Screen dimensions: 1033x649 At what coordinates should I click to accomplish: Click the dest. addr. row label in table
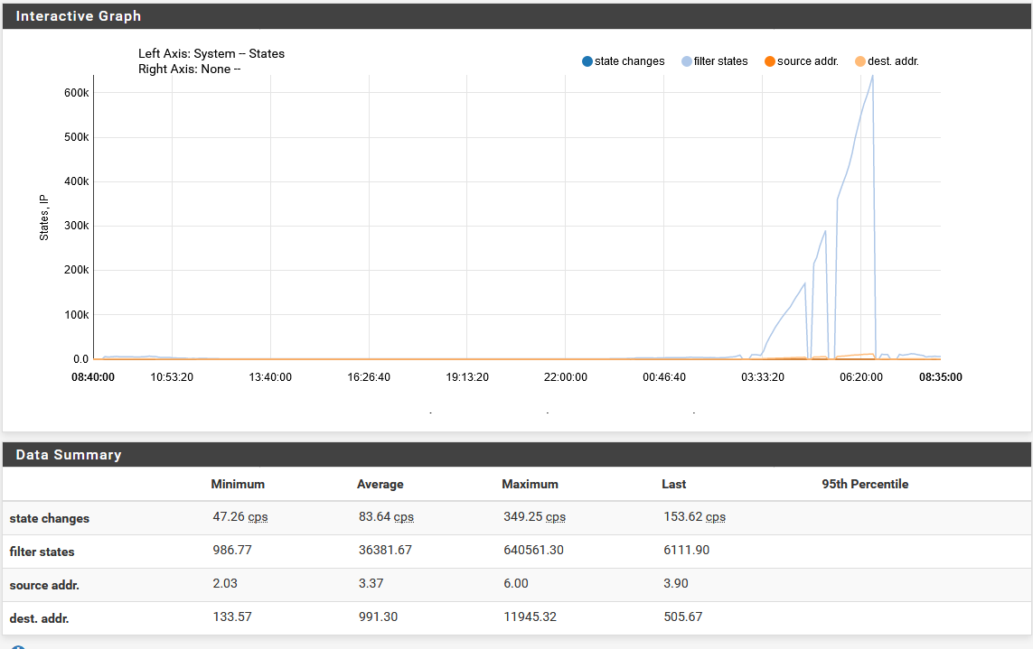click(40, 618)
